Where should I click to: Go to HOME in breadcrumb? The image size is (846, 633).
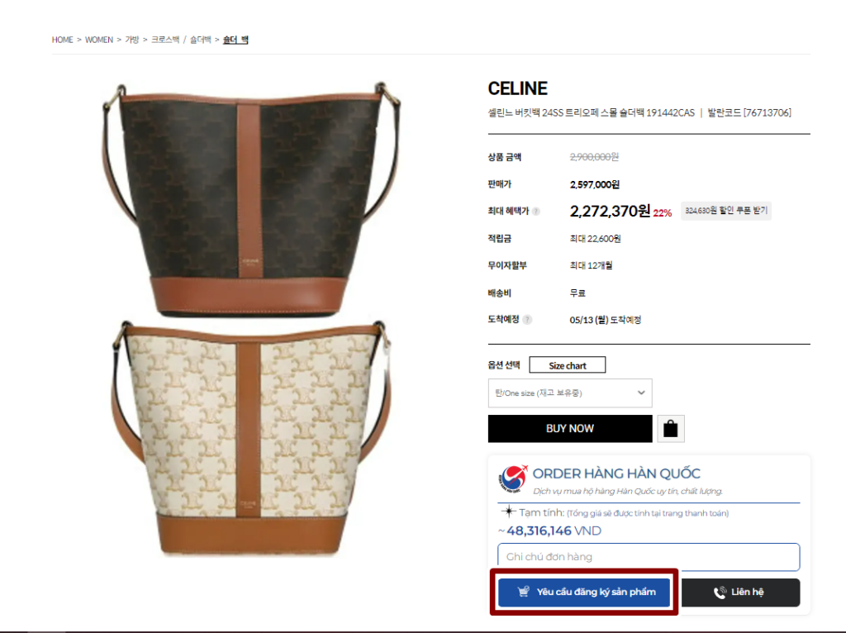click(62, 40)
